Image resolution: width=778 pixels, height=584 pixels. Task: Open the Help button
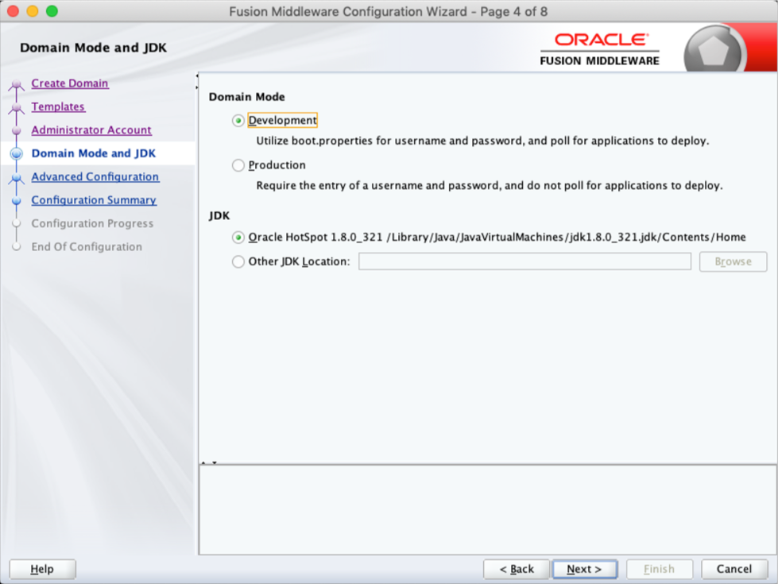(x=42, y=569)
